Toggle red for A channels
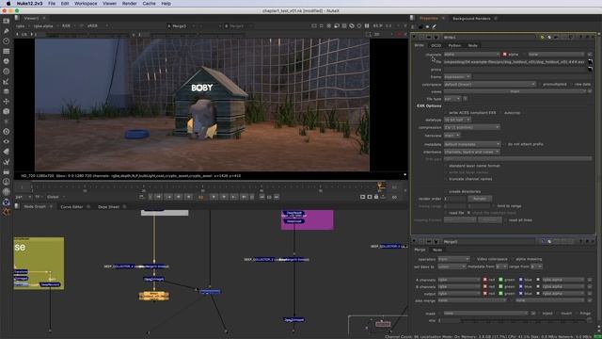602x339 pixels. point(485,280)
